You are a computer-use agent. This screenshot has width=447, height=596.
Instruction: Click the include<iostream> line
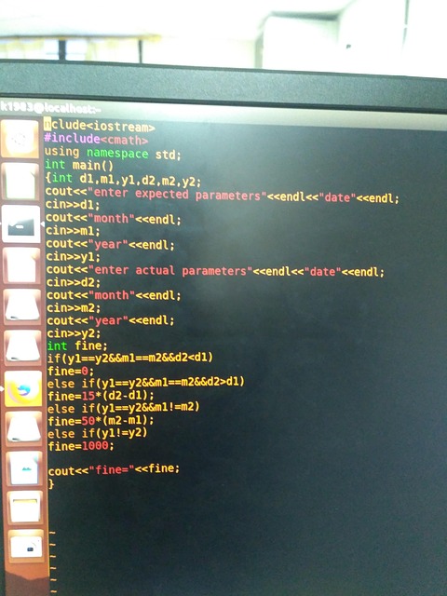(x=100, y=125)
